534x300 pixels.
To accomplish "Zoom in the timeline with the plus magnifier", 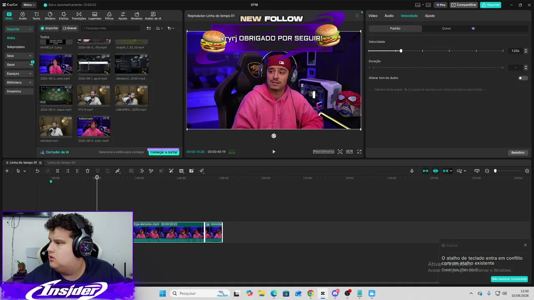I will 527,171.
